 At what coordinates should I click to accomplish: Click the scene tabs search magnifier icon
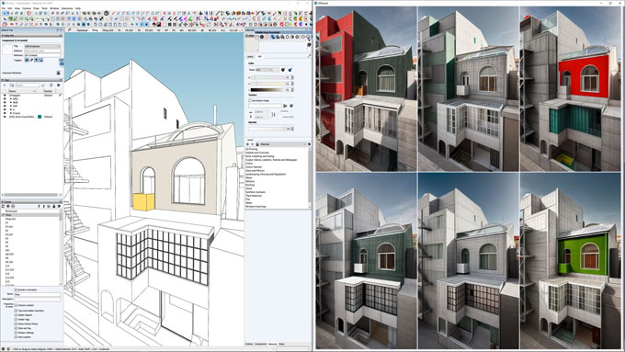tap(69, 30)
